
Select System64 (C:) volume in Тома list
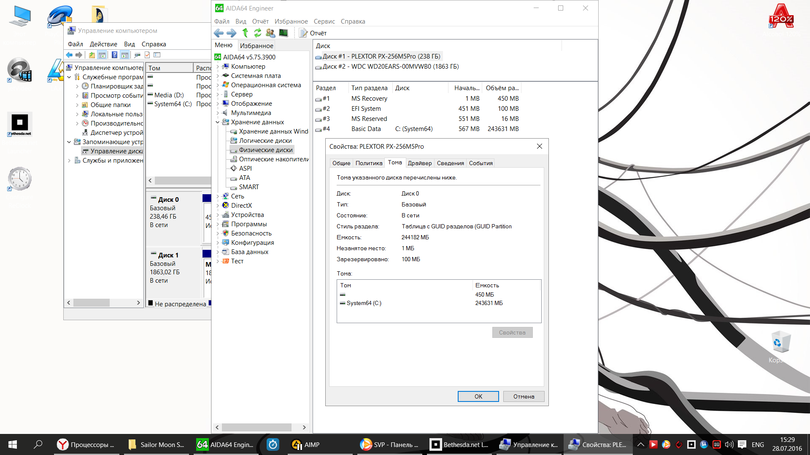pos(364,303)
